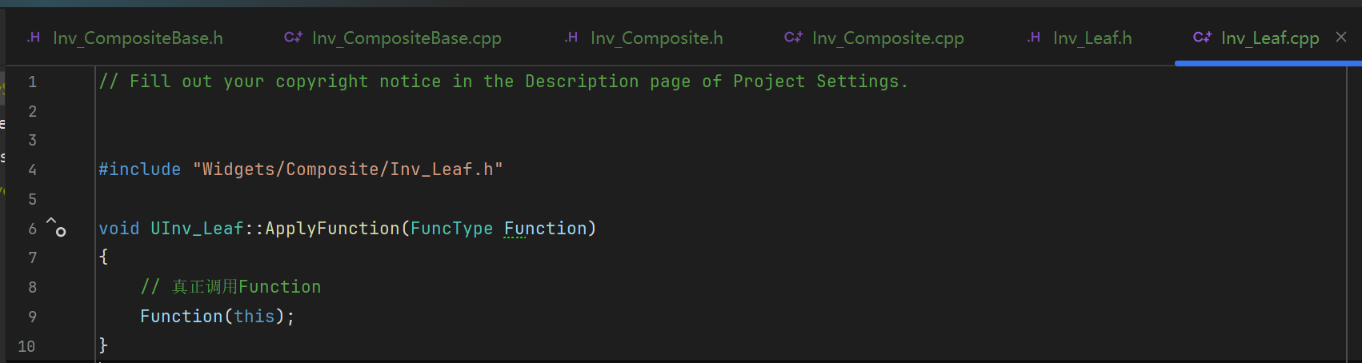Place cursor on the 'this' keyword

pos(254,317)
